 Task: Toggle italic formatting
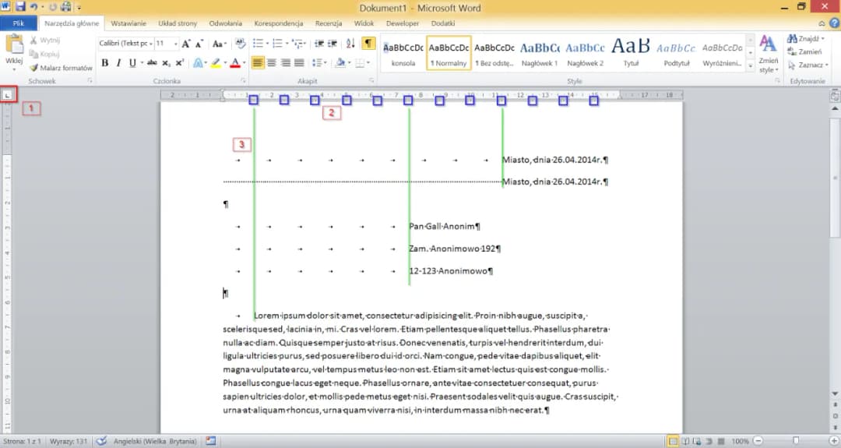tap(118, 63)
